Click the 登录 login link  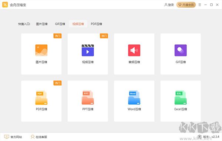click(x=171, y=5)
